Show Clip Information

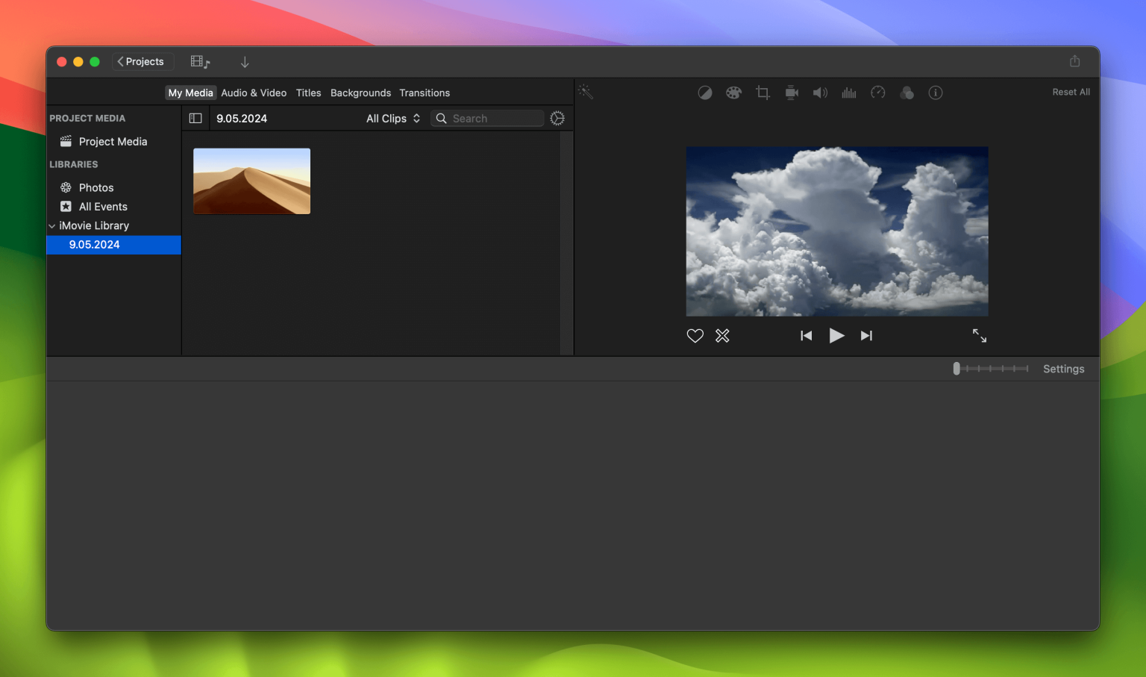pos(936,92)
